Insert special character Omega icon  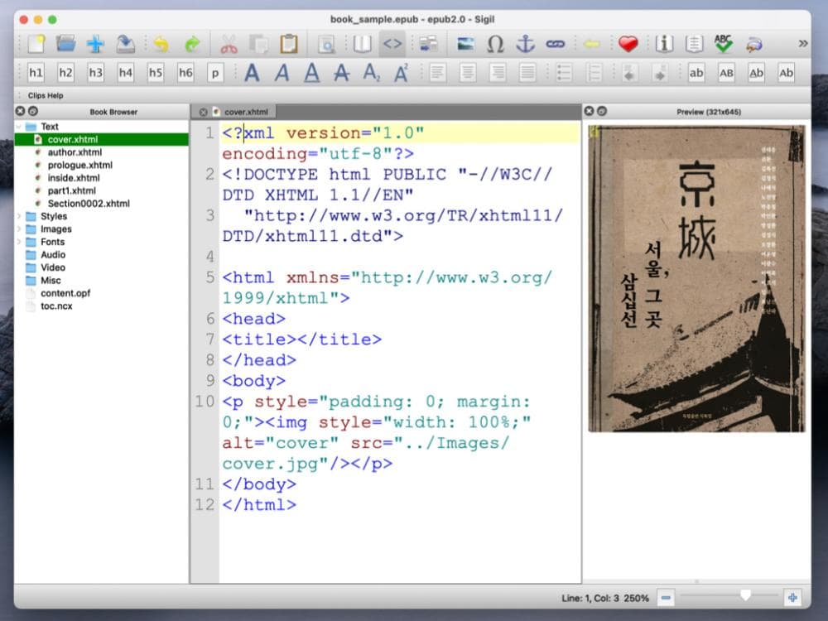(495, 44)
